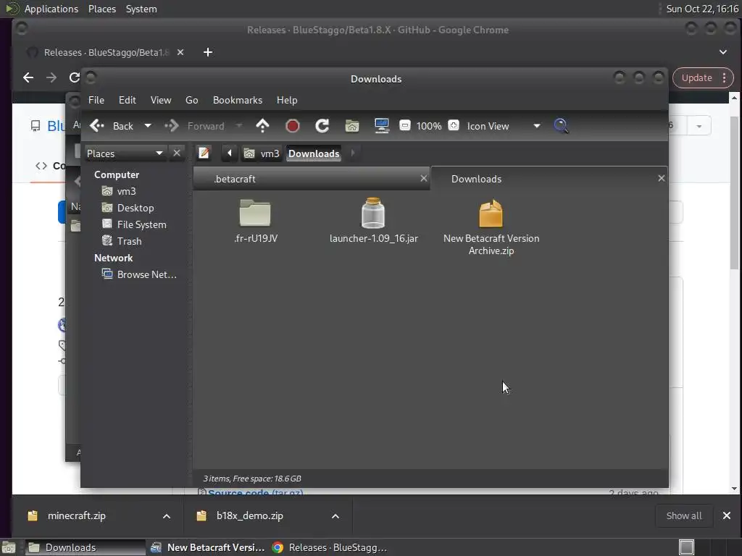Reload the Downloads folder view
Image resolution: width=742 pixels, height=556 pixels.
(322, 126)
